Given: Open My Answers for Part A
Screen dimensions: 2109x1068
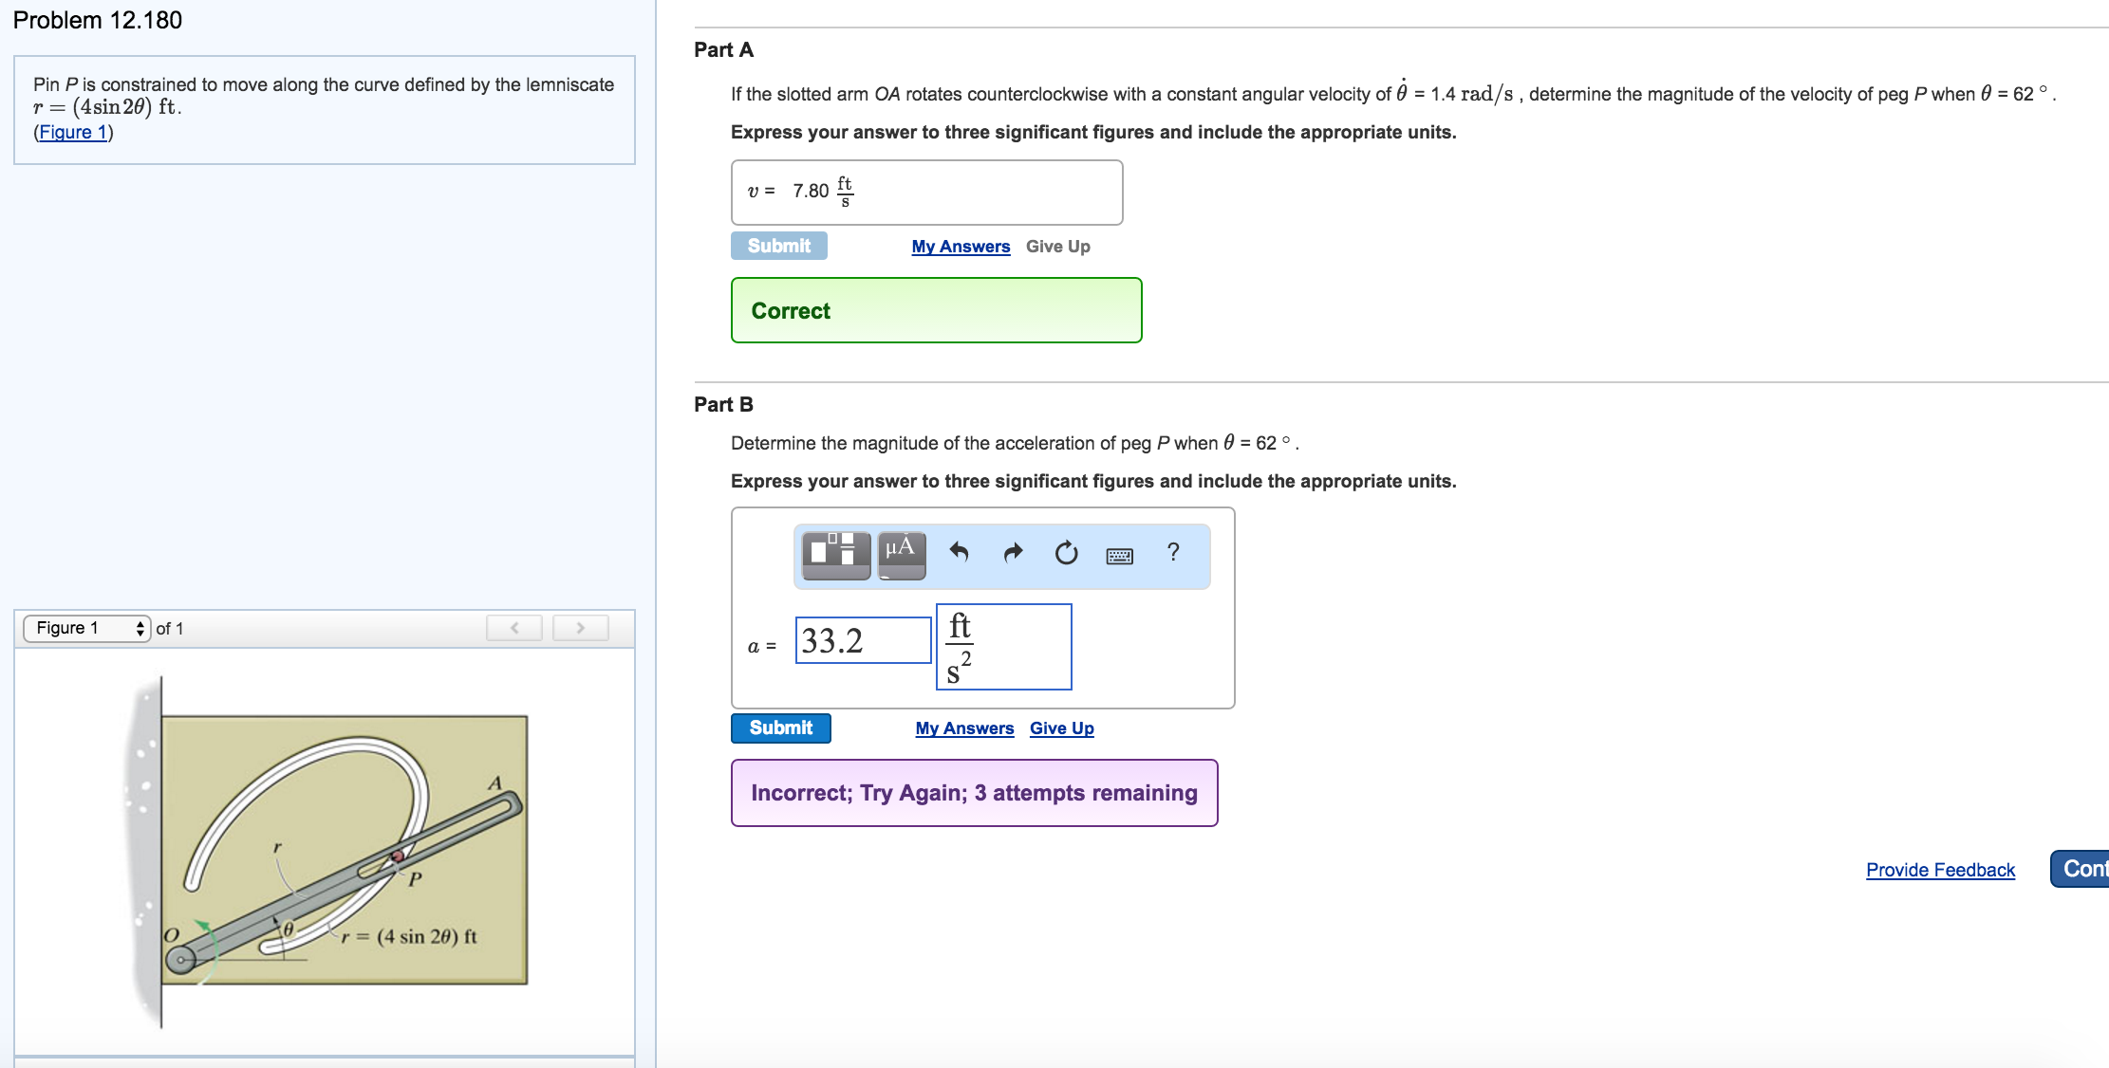Looking at the screenshot, I should (x=961, y=246).
